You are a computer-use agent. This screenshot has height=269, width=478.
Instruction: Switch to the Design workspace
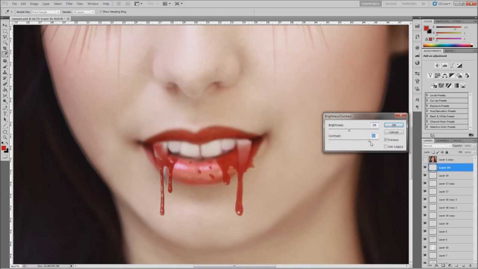[x=391, y=4]
